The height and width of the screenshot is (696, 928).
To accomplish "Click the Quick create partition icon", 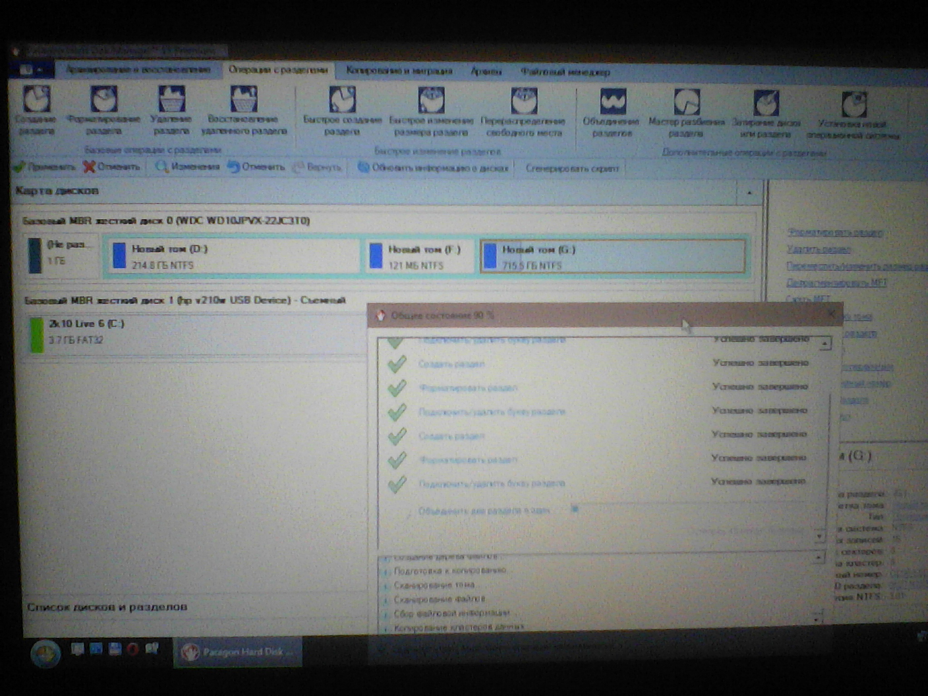I will point(342,100).
